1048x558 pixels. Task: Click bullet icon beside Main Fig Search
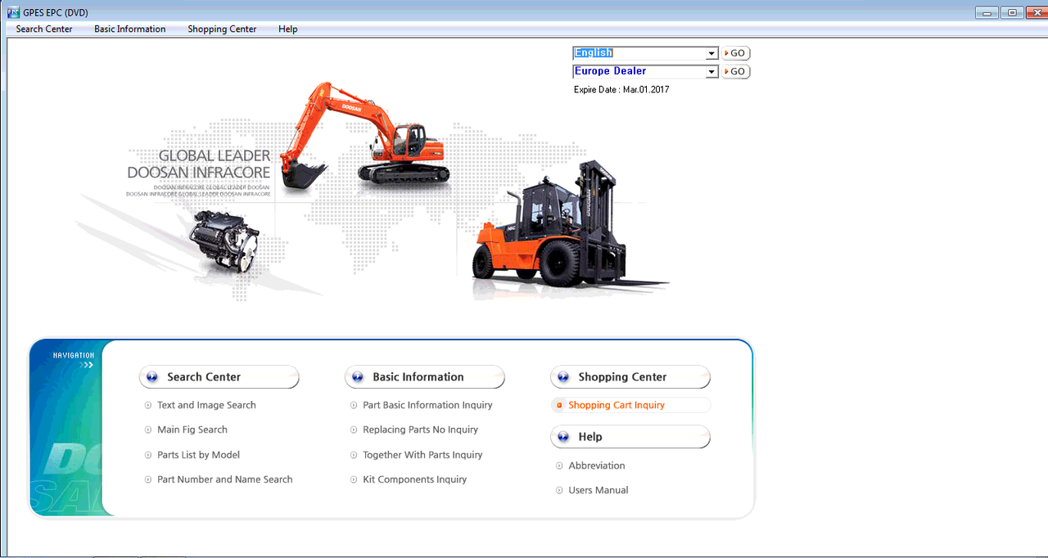(x=148, y=430)
